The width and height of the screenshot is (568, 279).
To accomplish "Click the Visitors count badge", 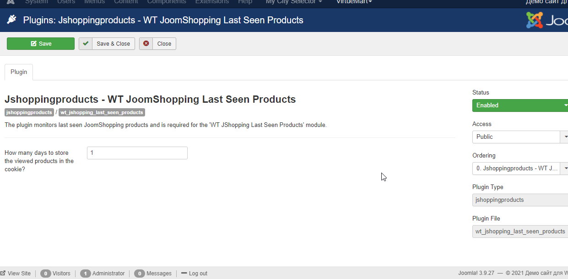I will (x=45, y=274).
